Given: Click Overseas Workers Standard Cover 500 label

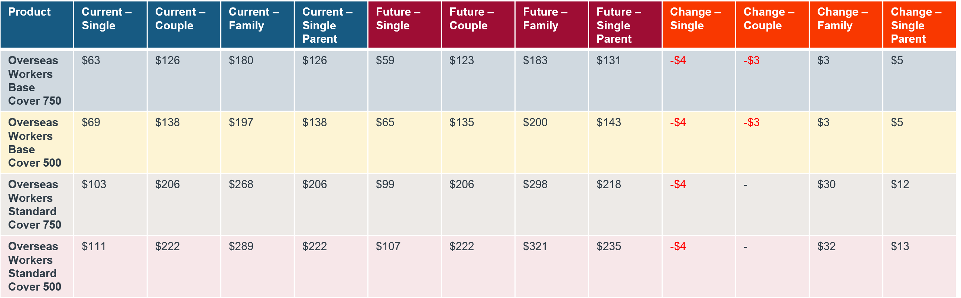Looking at the screenshot, I should pyautogui.click(x=34, y=266).
